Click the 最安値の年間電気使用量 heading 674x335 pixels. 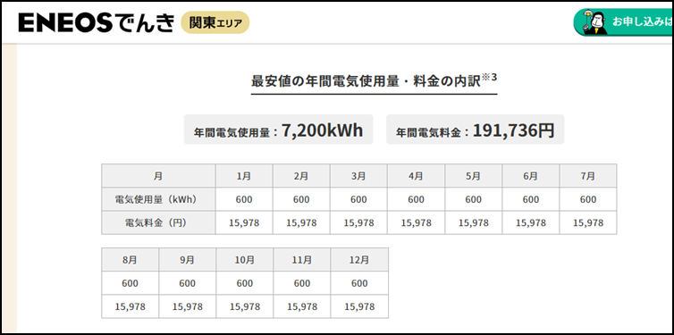pyautogui.click(x=366, y=81)
